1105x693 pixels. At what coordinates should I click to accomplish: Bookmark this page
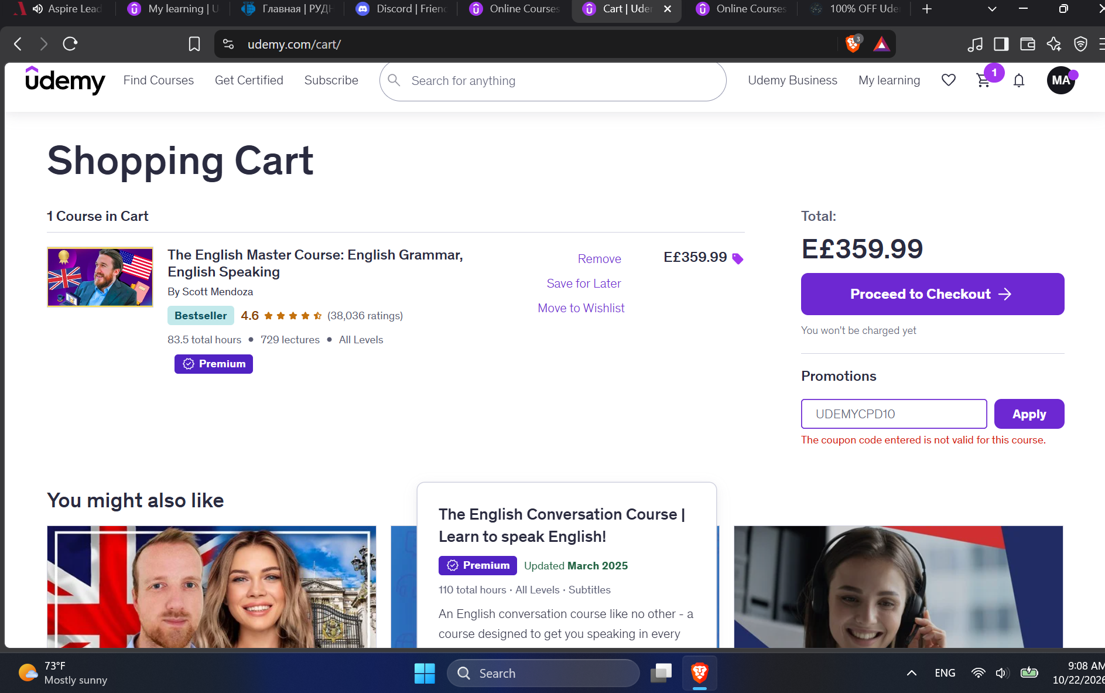click(x=194, y=44)
